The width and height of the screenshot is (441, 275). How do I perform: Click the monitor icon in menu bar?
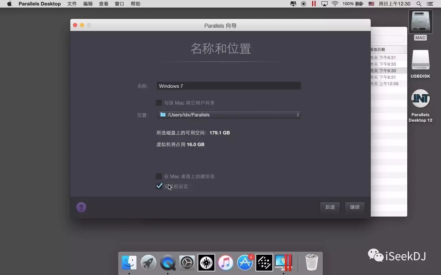tap(294, 4)
